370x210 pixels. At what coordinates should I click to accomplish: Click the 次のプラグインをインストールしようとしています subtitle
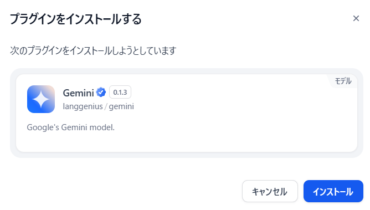(93, 50)
